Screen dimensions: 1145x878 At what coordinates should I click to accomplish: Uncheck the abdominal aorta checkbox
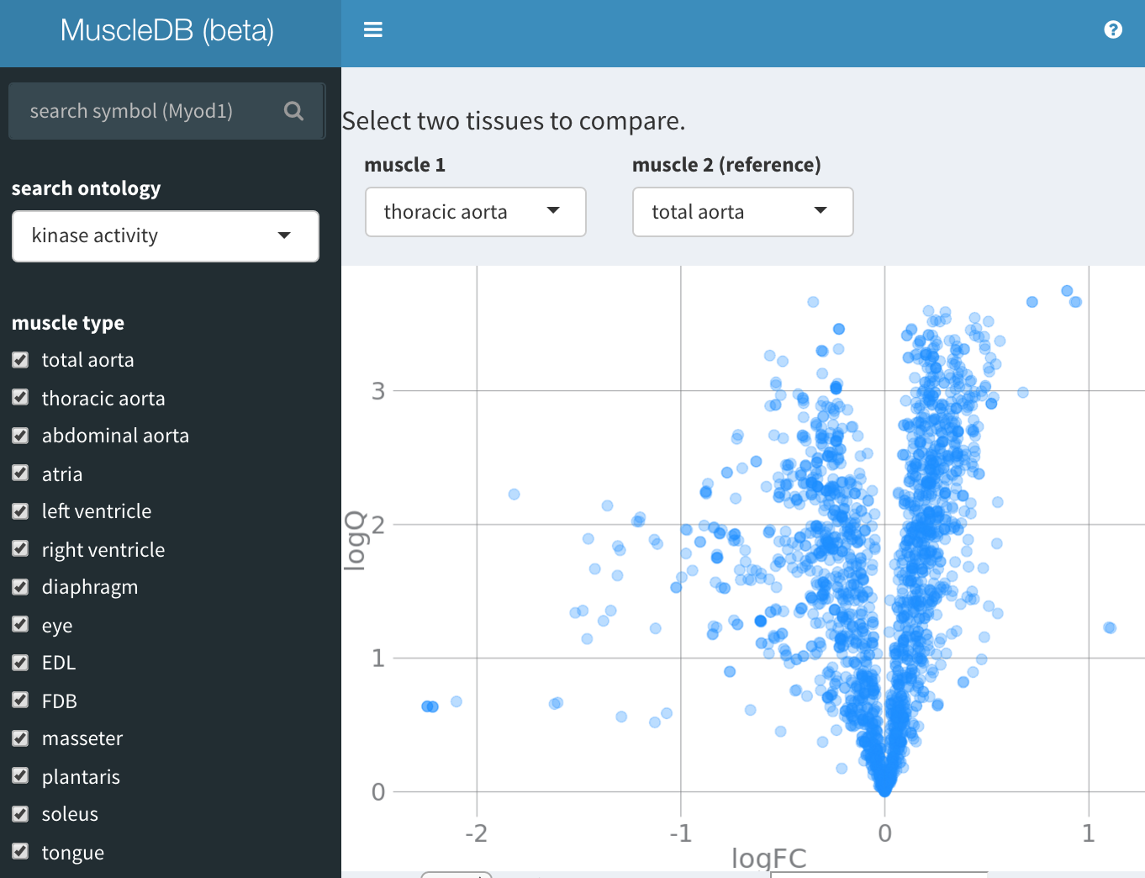pyautogui.click(x=21, y=436)
